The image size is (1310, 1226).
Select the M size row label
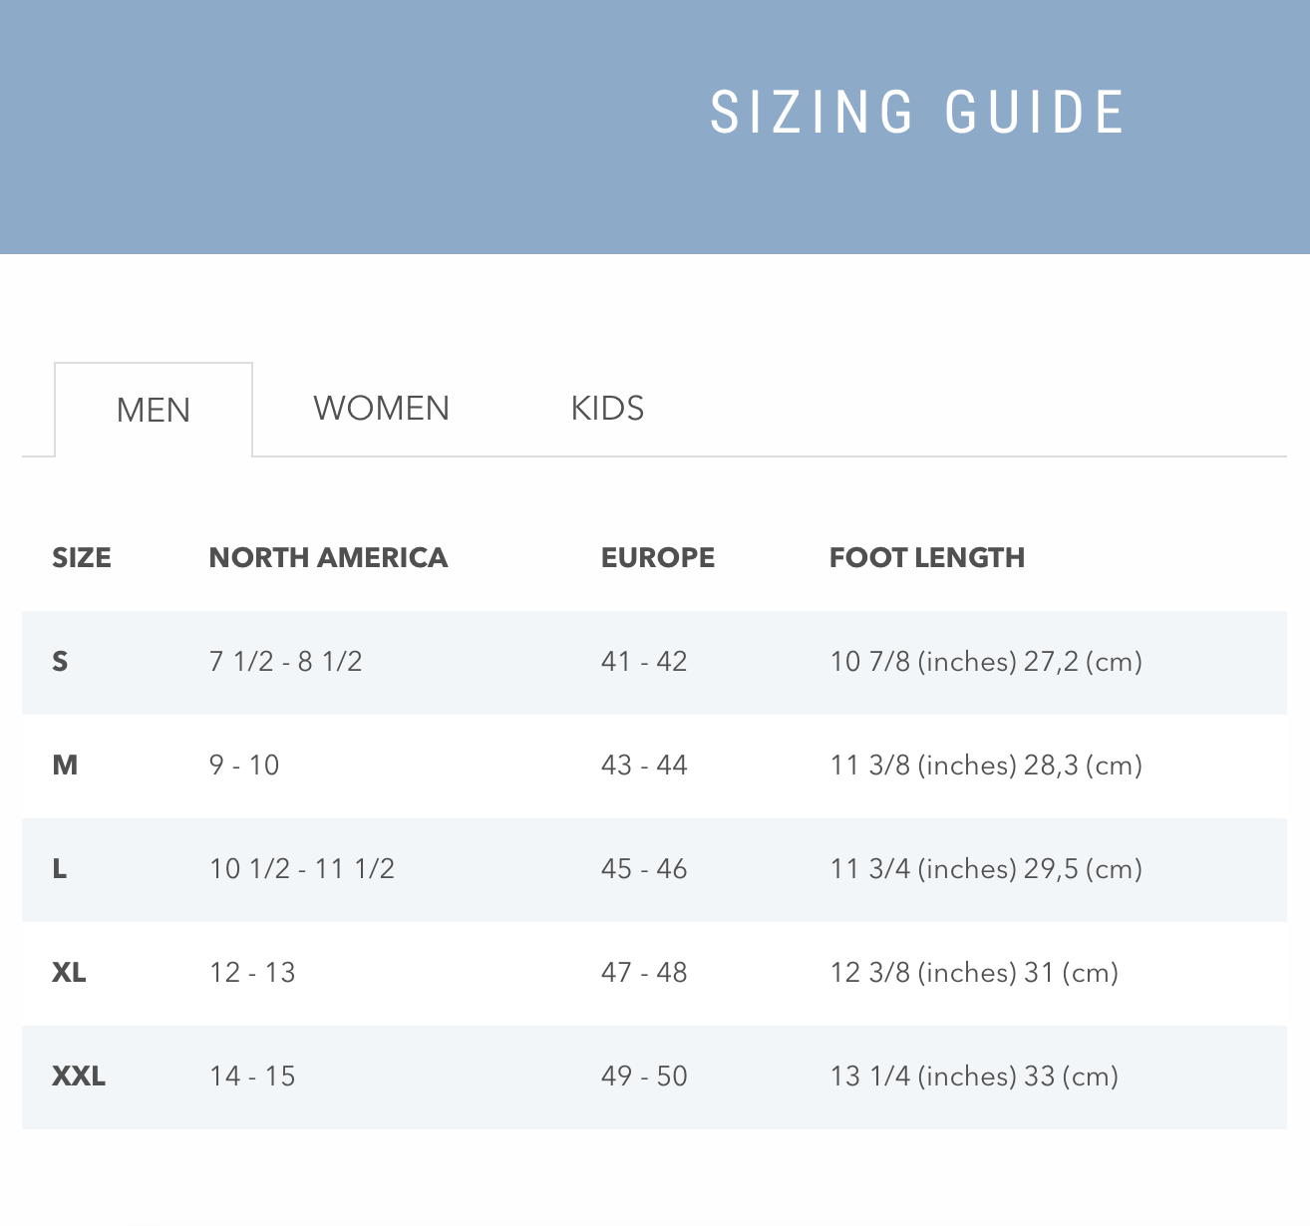point(65,766)
